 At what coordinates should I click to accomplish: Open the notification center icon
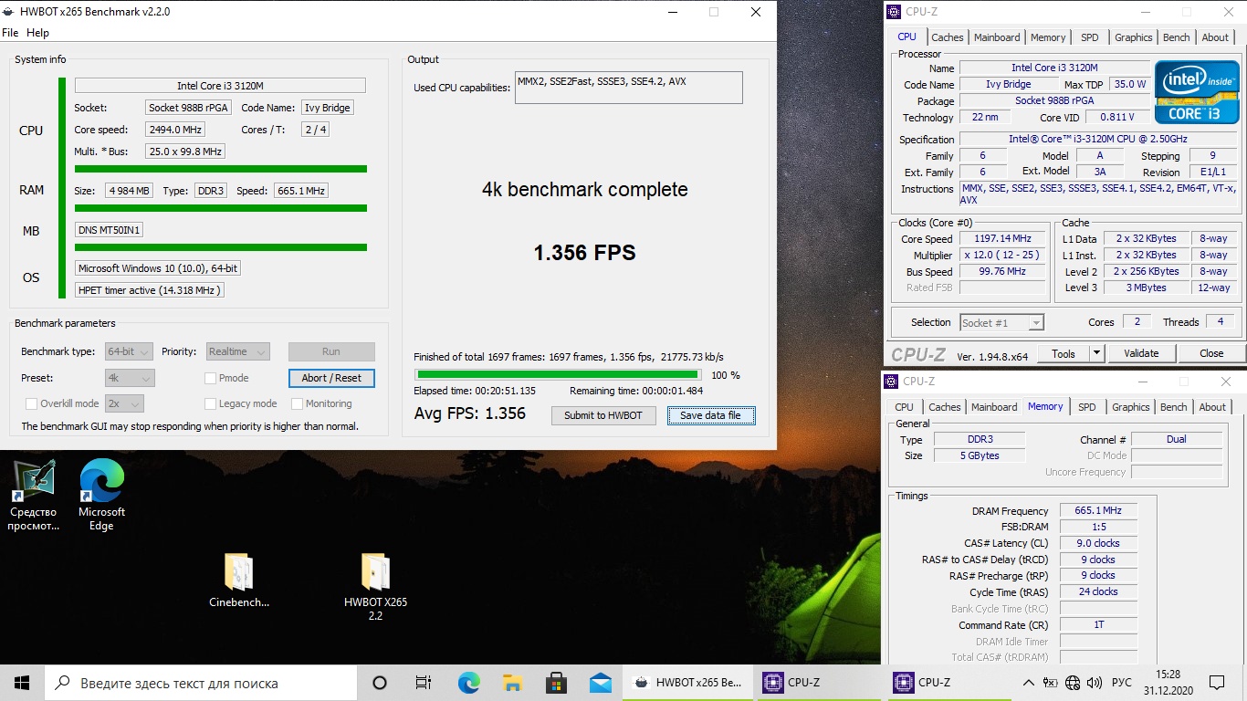pyautogui.click(x=1217, y=683)
